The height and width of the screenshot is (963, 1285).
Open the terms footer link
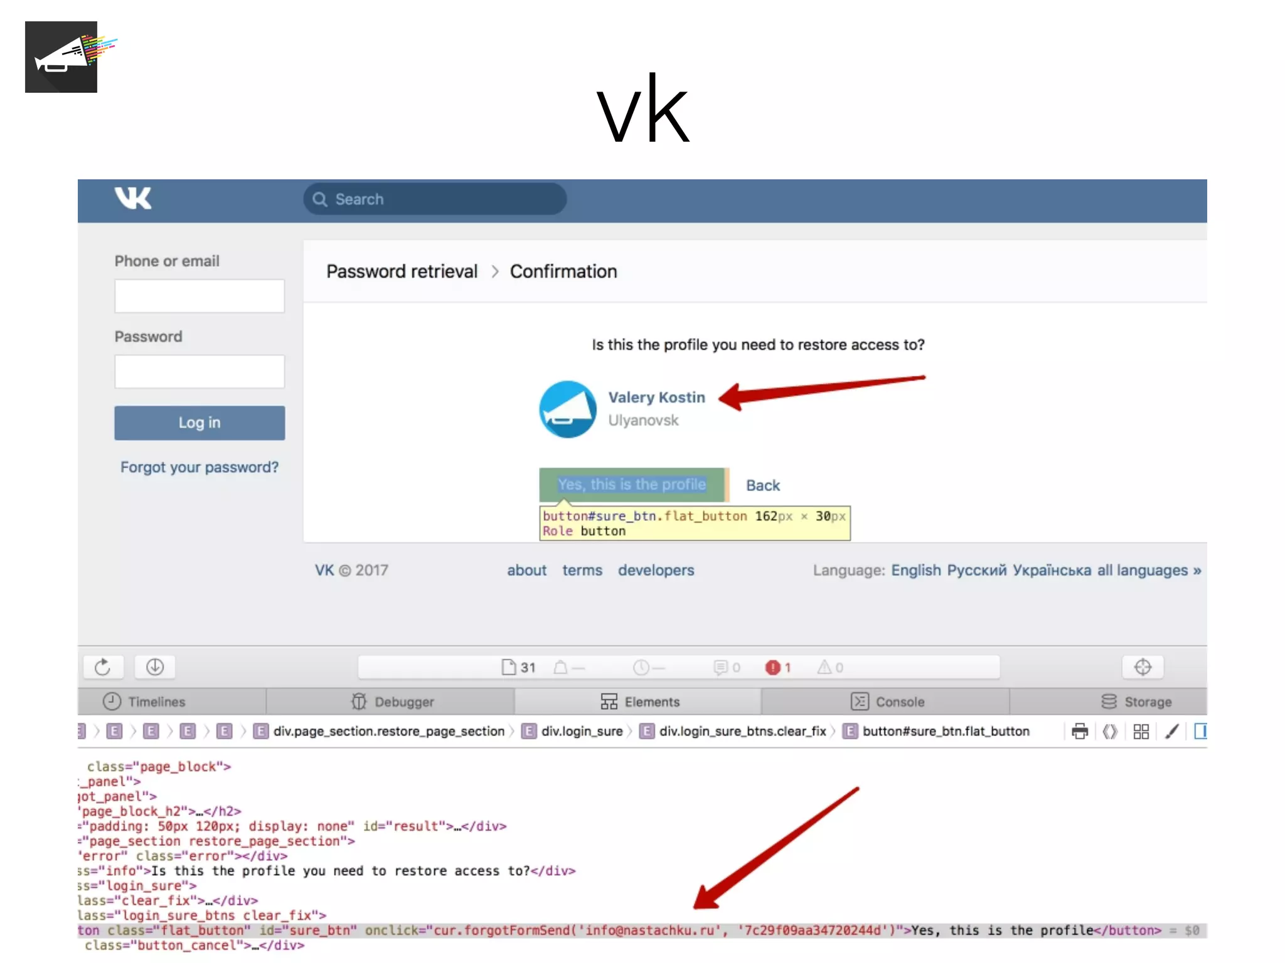582,571
